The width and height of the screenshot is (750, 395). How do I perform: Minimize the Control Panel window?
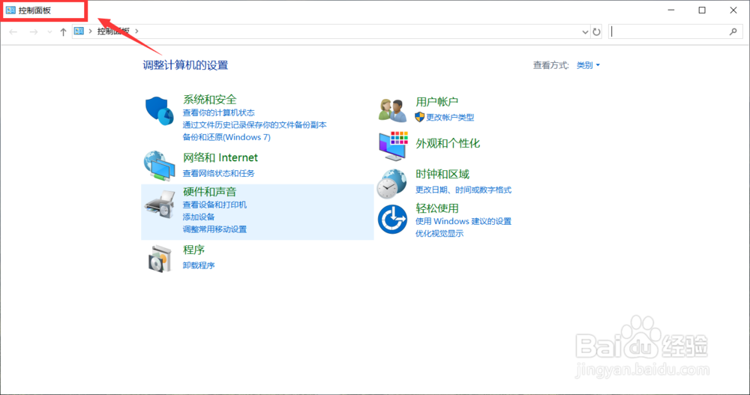[671, 10]
